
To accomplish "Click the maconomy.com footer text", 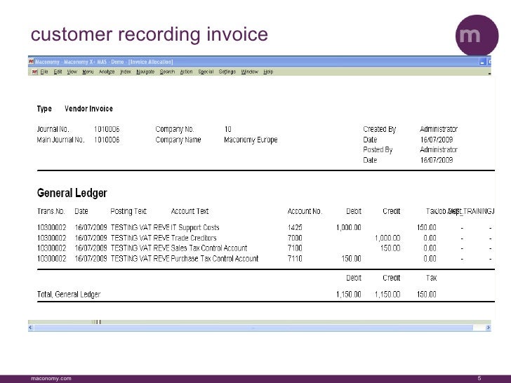I will 51,379.
